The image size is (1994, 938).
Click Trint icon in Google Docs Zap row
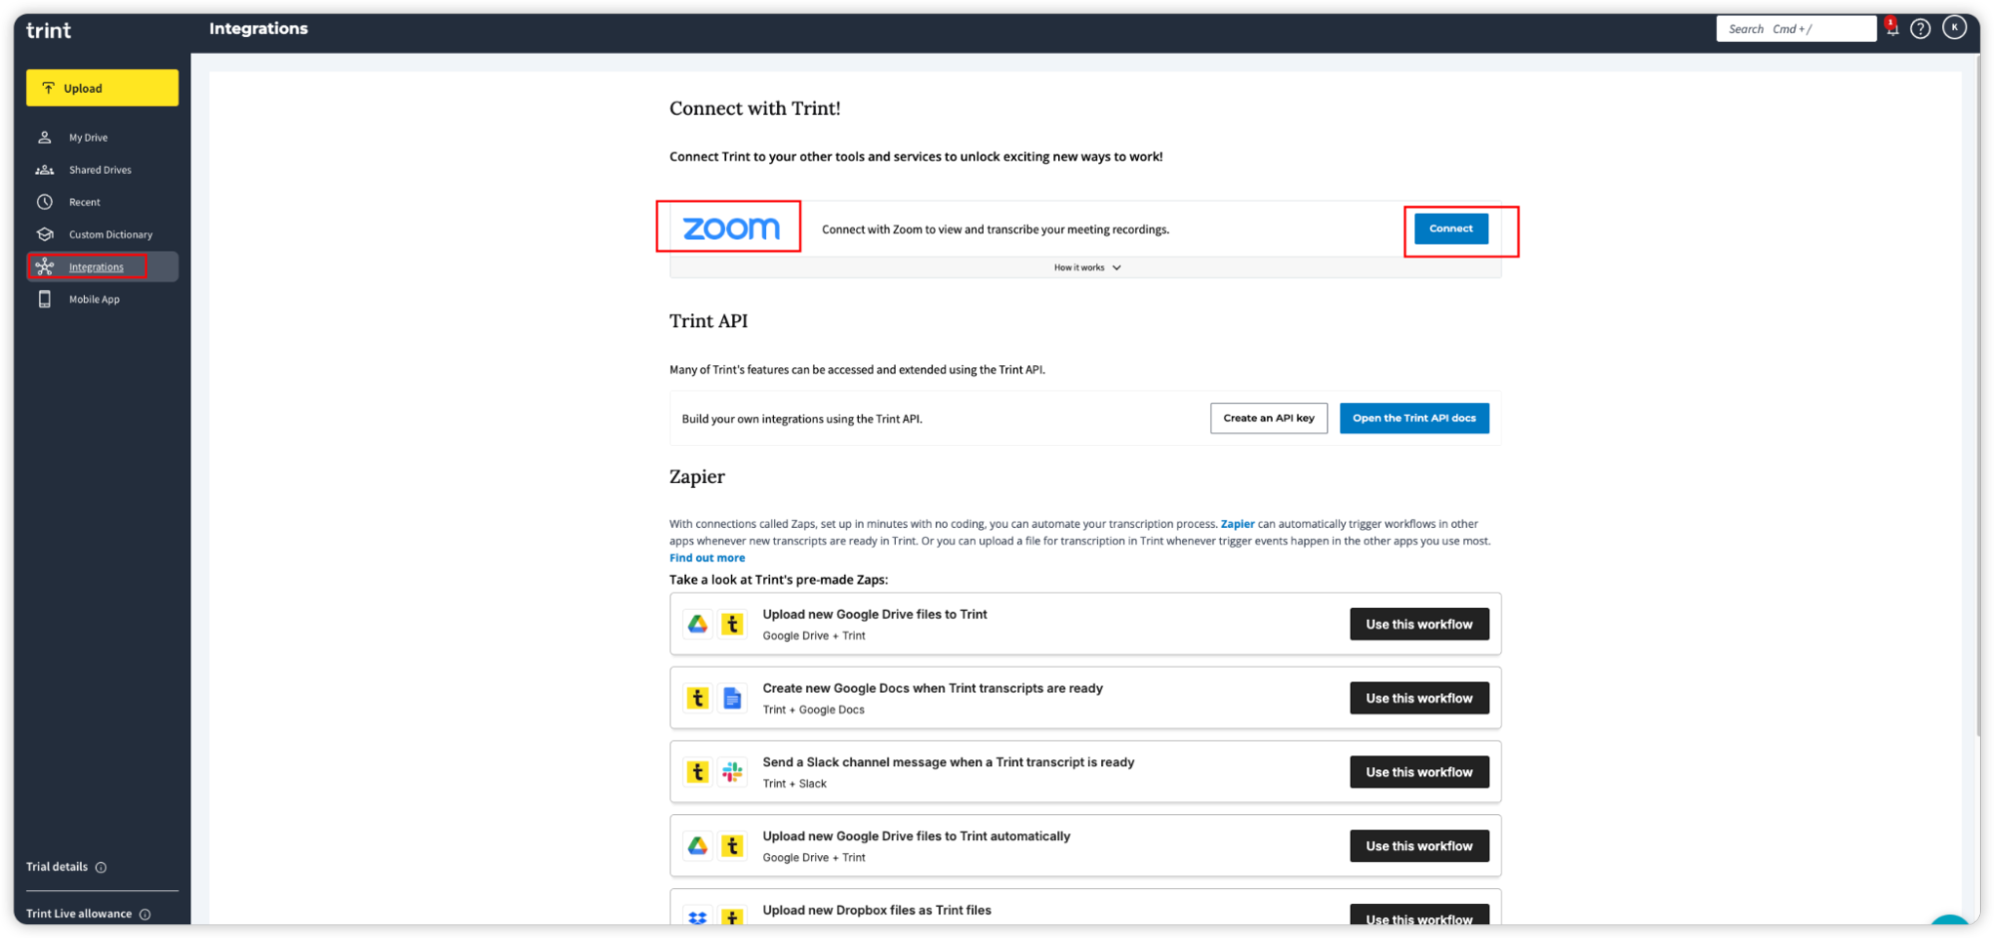pyautogui.click(x=697, y=699)
